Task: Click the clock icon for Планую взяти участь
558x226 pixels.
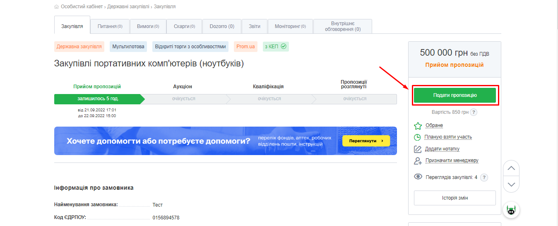Action: point(417,137)
